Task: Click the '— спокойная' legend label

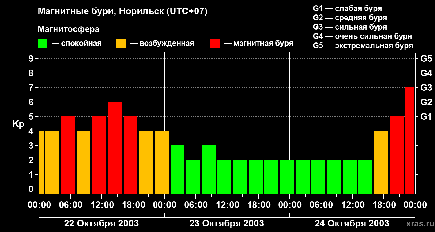Action: point(77,44)
